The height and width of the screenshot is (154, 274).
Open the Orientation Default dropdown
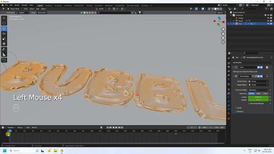[x=23, y=12]
